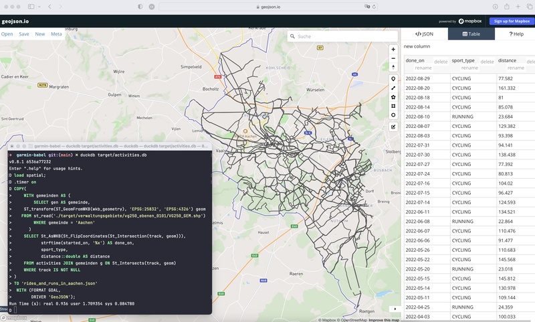Click Sign up for Mapbox button
This screenshot has height=322, width=535.
(x=512, y=21)
